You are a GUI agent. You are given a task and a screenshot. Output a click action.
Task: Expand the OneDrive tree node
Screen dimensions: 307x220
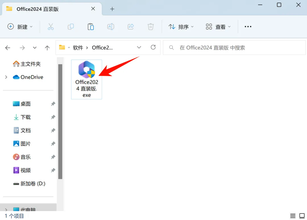[x=6, y=77]
